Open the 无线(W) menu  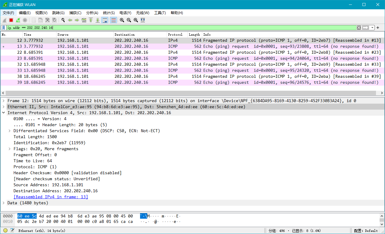click(x=142, y=13)
